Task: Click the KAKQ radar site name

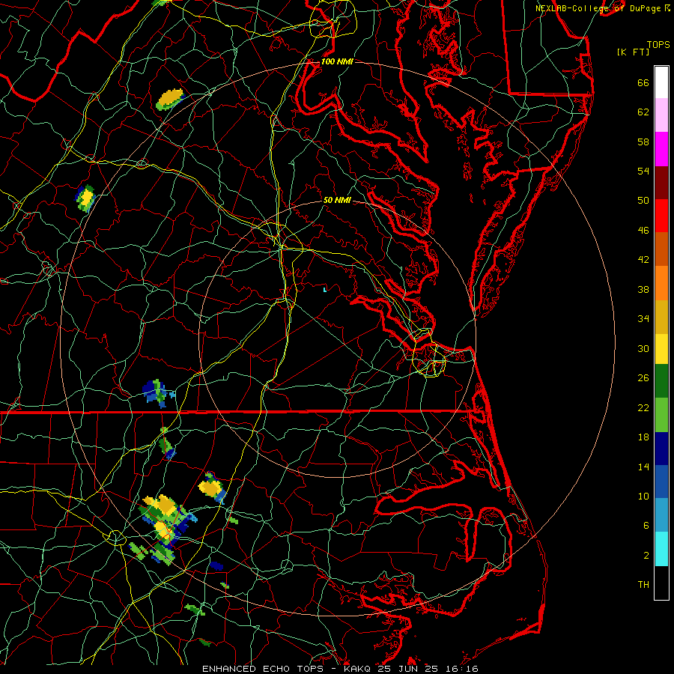Action: [x=359, y=669]
